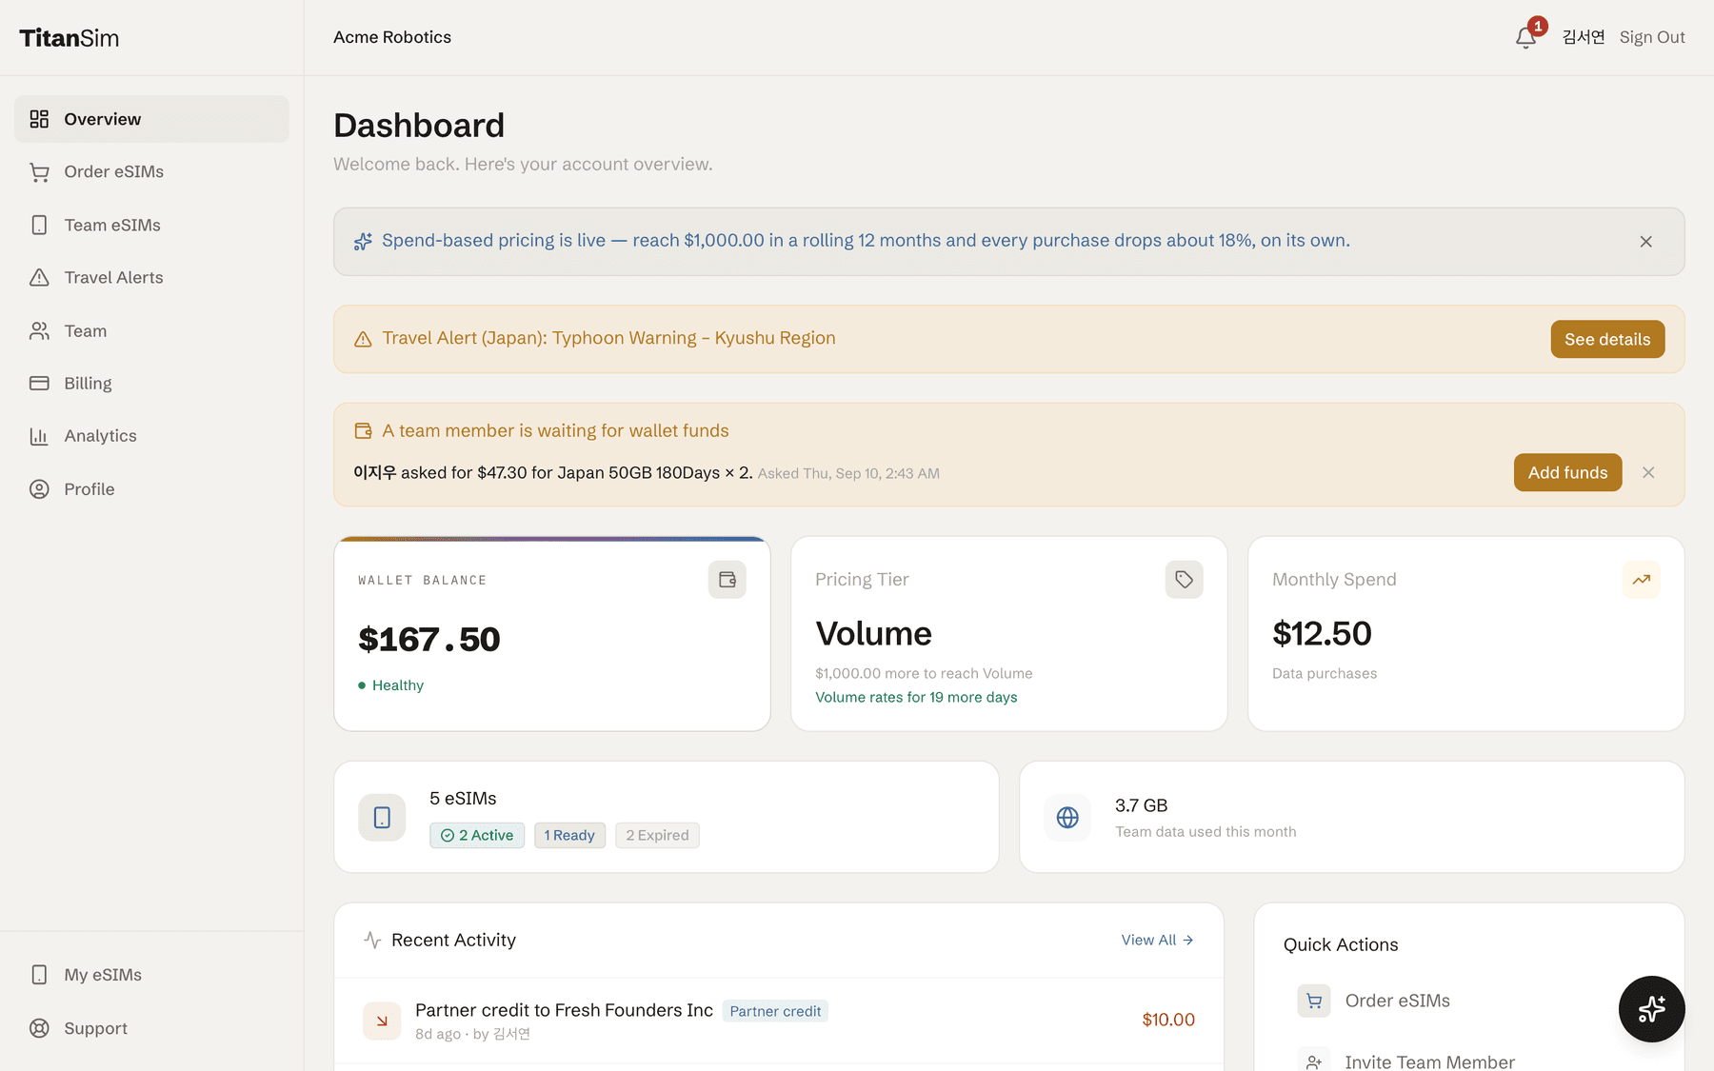This screenshot has width=1714, height=1071.
Task: Click the arrow icon on Partner credit activity
Action: point(382,1021)
